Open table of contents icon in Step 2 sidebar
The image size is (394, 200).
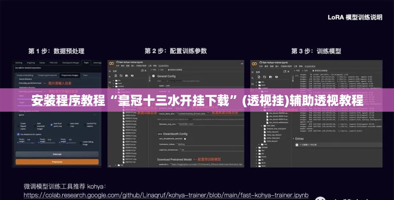(x=110, y=72)
